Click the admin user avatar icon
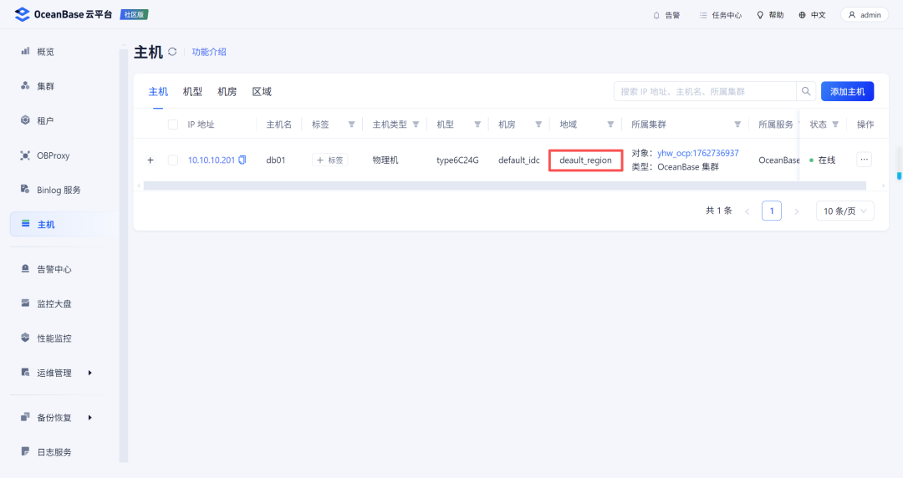The image size is (903, 478). (x=852, y=15)
